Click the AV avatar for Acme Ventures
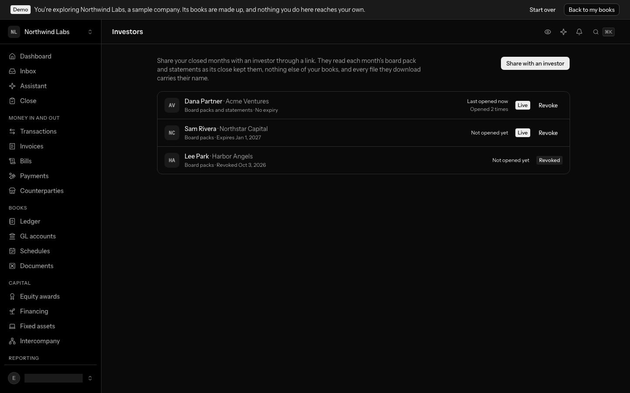Screen dimensions: 630x393 (172, 105)
